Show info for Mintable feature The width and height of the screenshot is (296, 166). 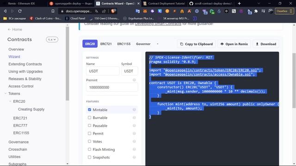coord(134,110)
